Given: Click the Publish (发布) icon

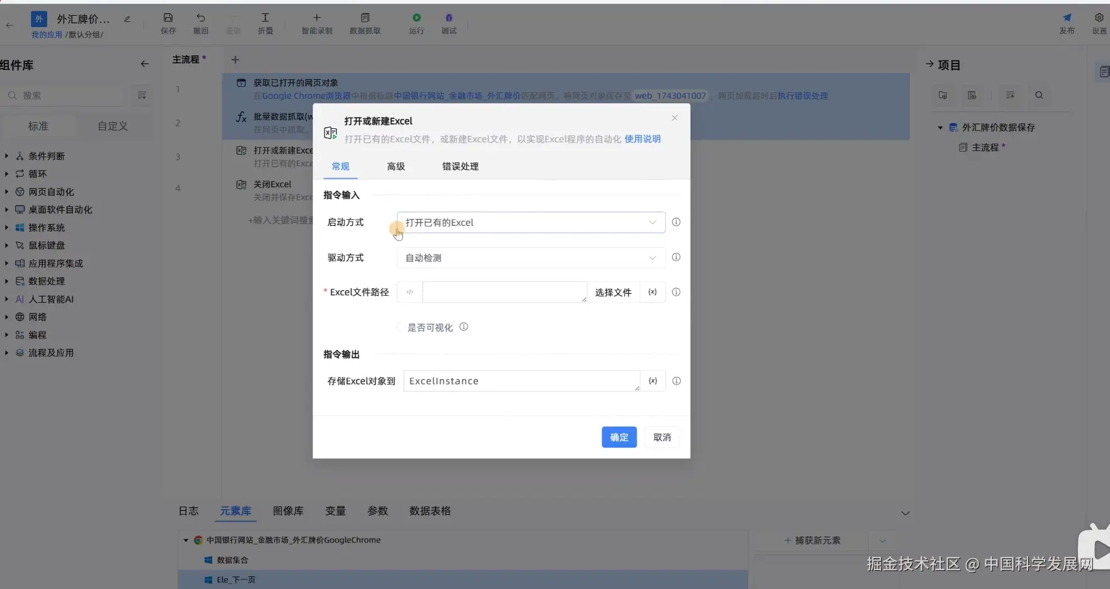Looking at the screenshot, I should [x=1067, y=23].
